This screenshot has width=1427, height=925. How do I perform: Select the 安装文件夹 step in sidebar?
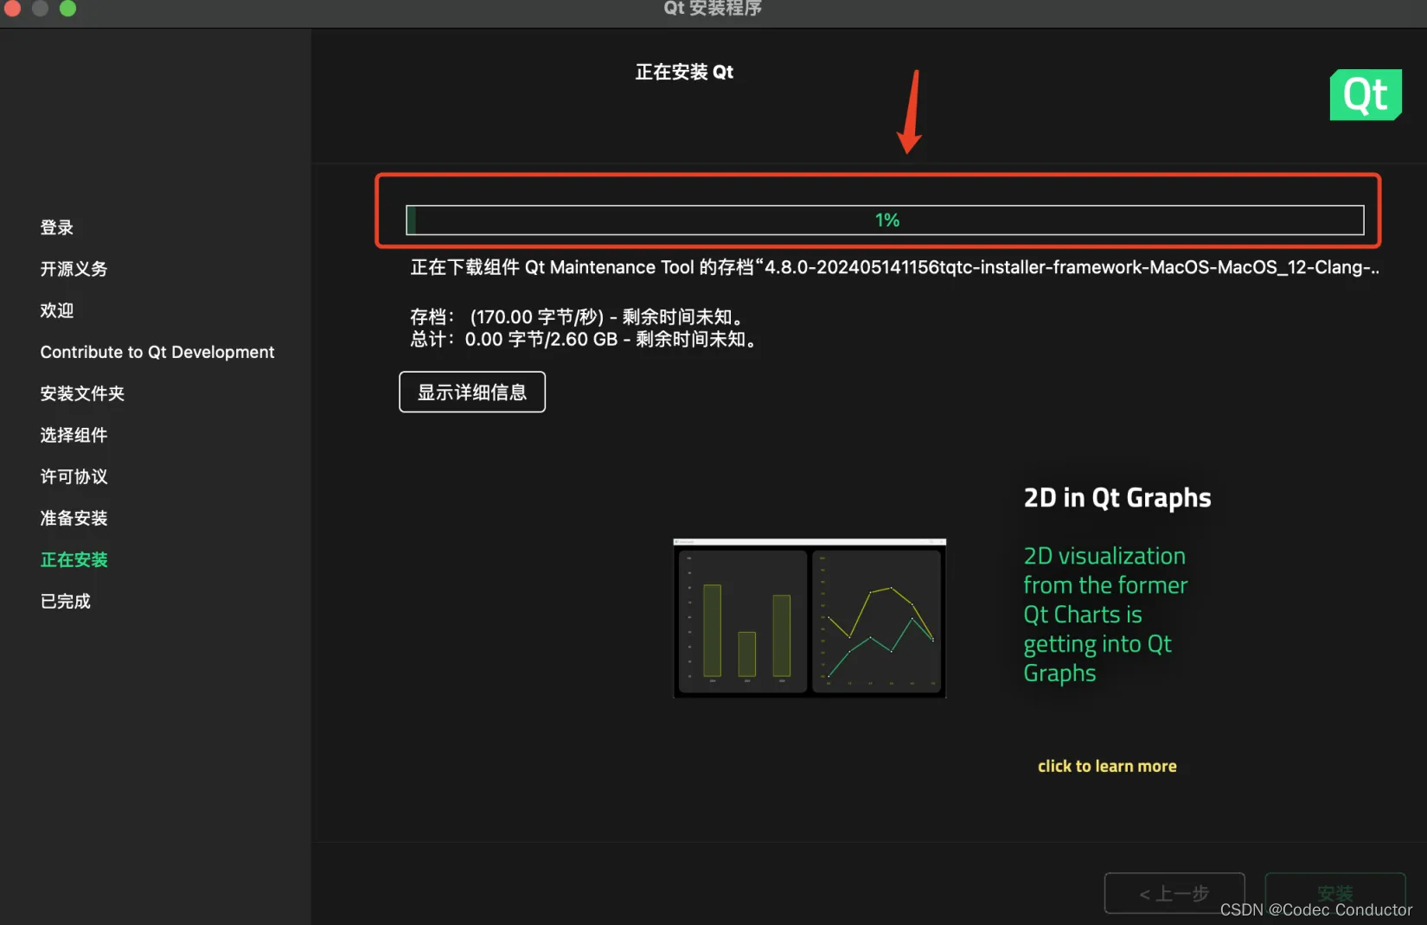click(x=82, y=393)
